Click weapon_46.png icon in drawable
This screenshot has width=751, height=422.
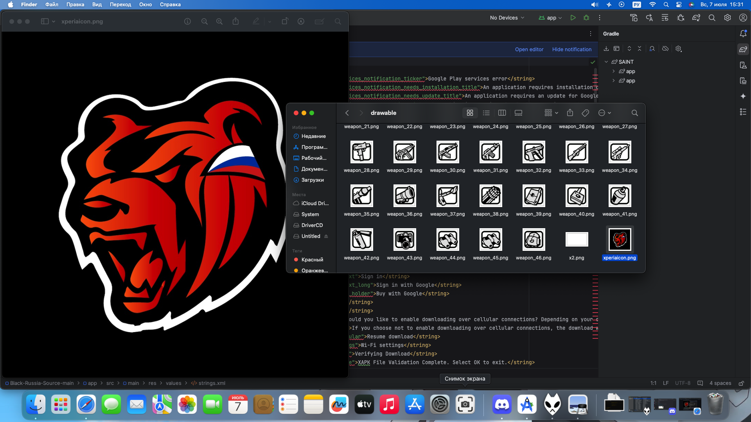(534, 240)
